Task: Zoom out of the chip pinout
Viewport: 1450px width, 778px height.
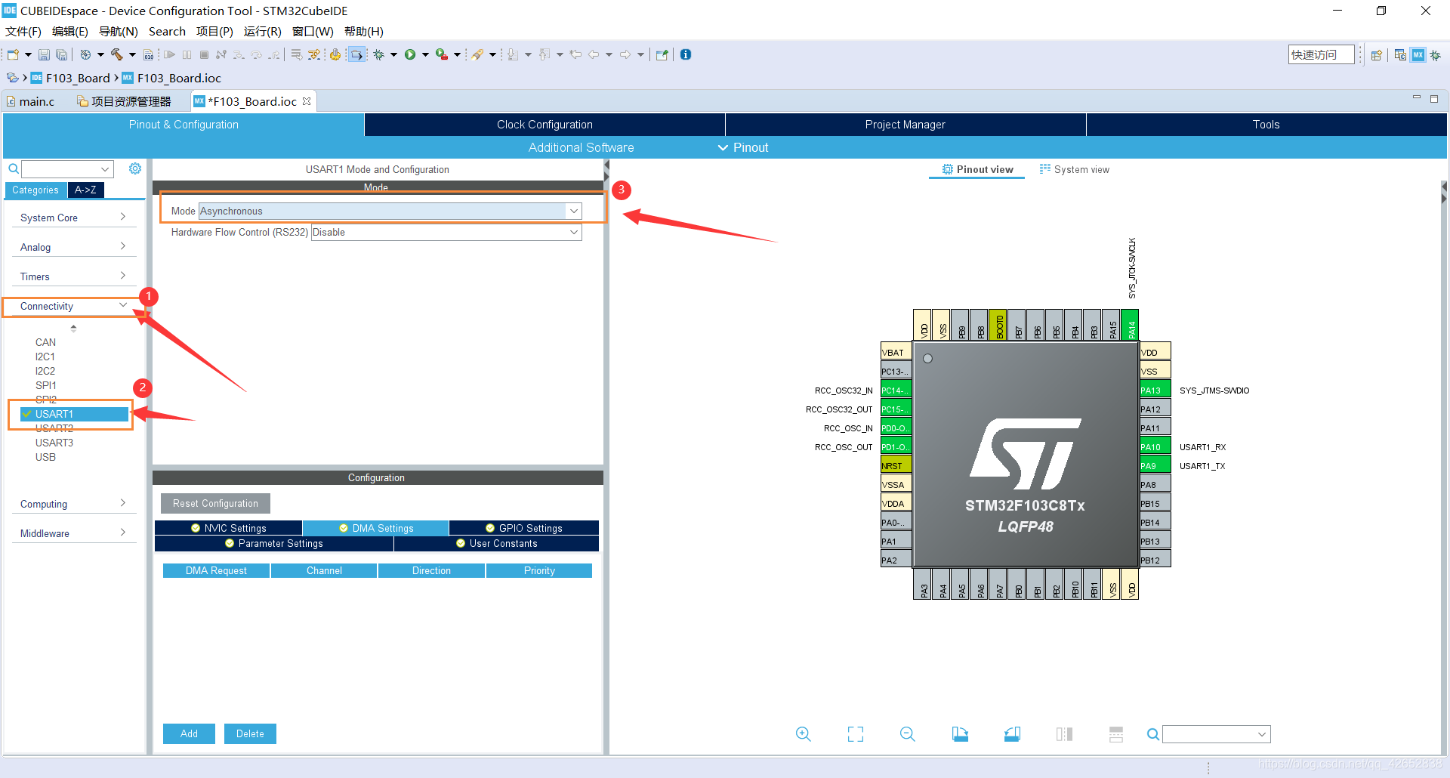Action: (x=908, y=734)
